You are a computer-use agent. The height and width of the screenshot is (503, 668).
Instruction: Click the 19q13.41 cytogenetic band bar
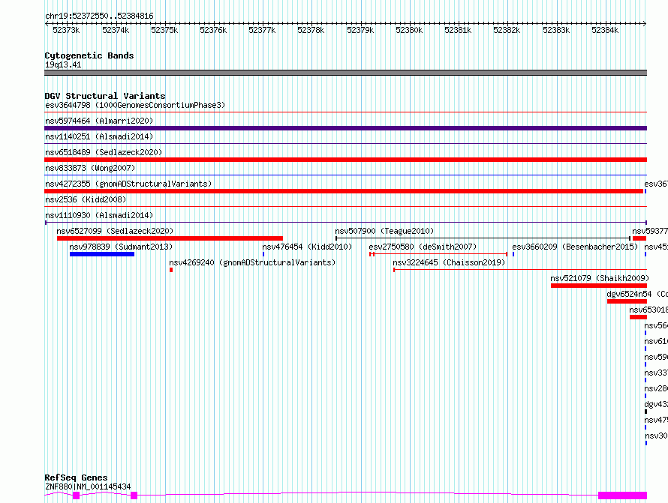[345, 73]
